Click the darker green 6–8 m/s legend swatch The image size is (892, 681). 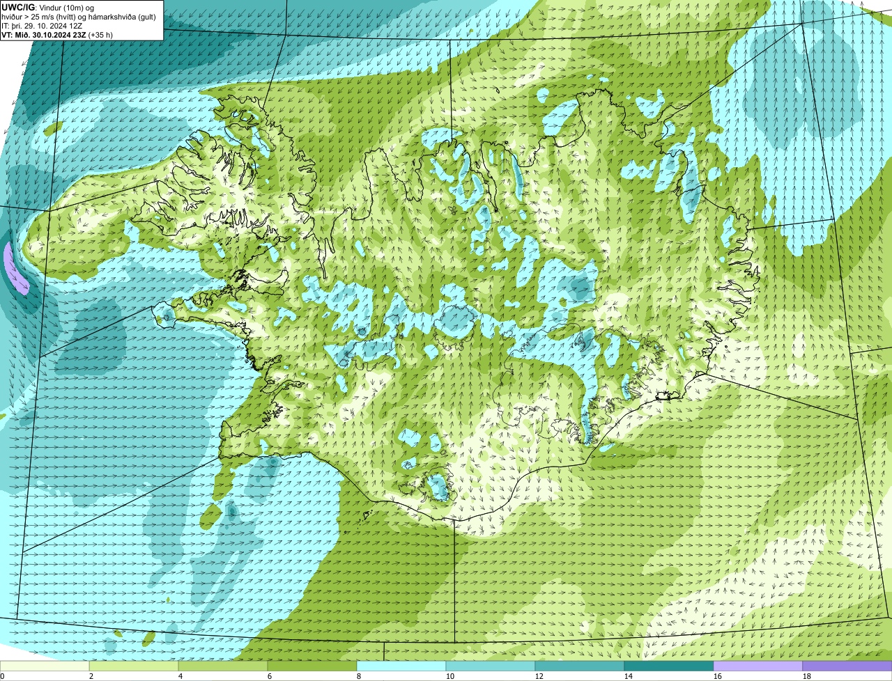coord(312,666)
